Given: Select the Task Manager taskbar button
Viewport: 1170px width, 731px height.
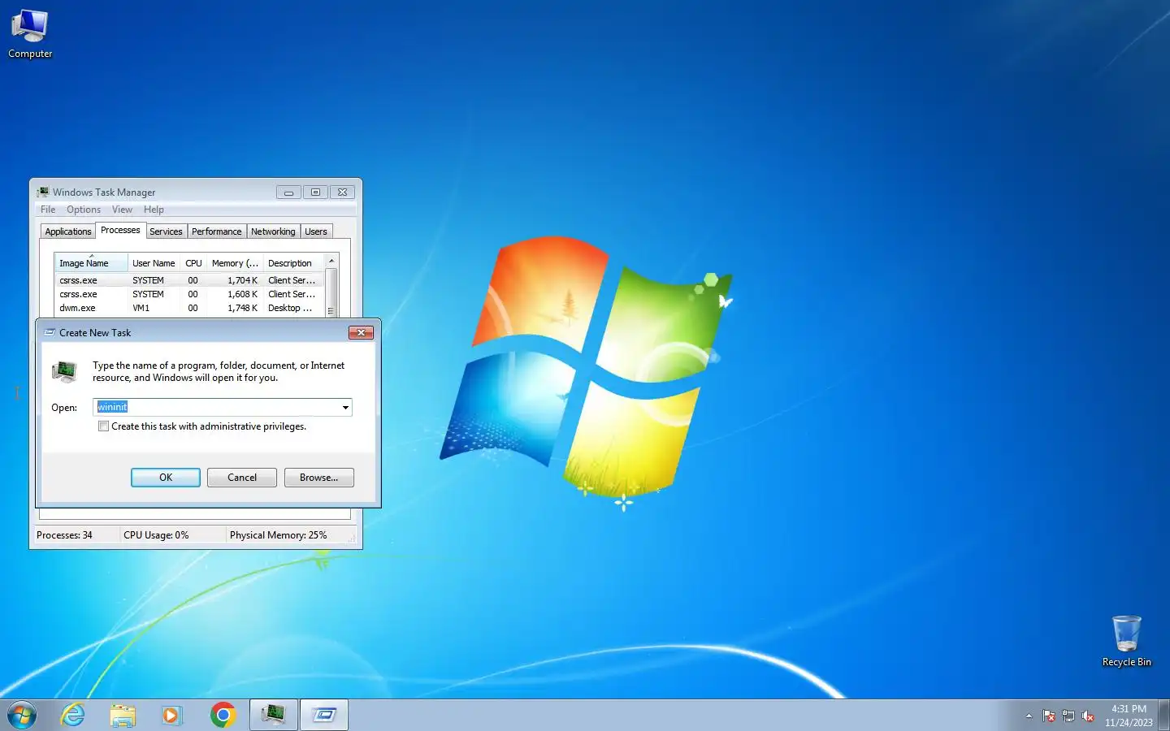Looking at the screenshot, I should pos(273,715).
